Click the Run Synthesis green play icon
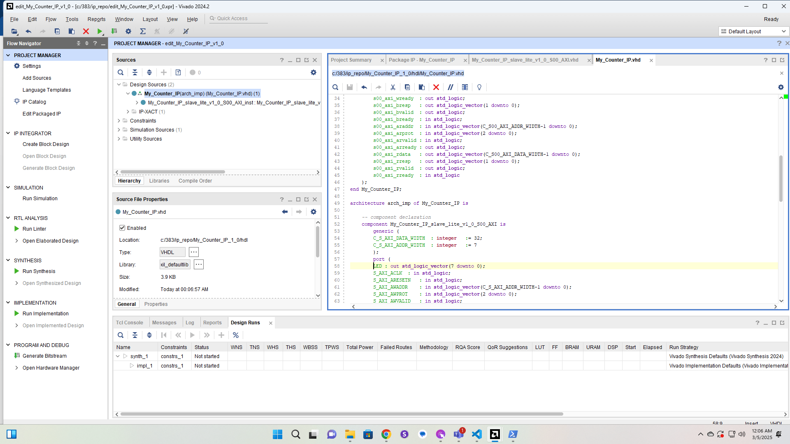790x444 pixels. pos(17,271)
